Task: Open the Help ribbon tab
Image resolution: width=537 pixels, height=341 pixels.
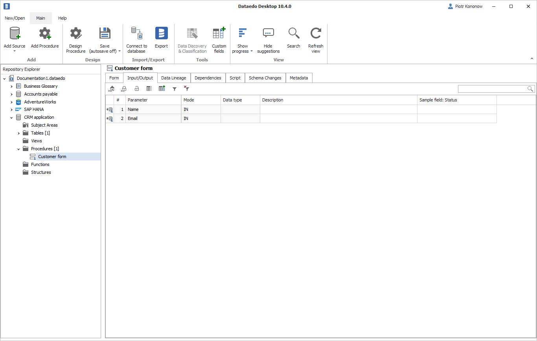Action: 62,18
